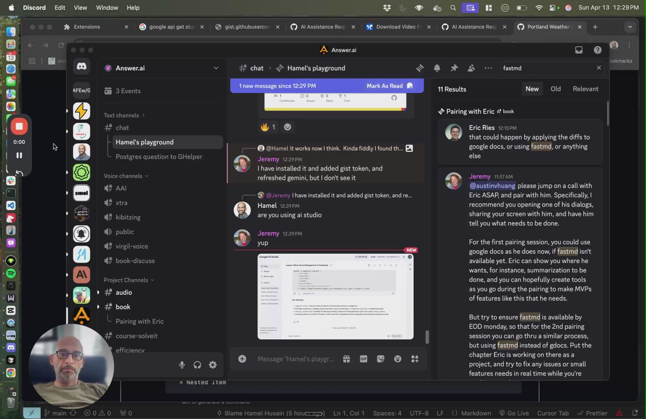The image size is (646, 419).
Task: Open apps launcher icon in message bar
Action: click(415, 359)
